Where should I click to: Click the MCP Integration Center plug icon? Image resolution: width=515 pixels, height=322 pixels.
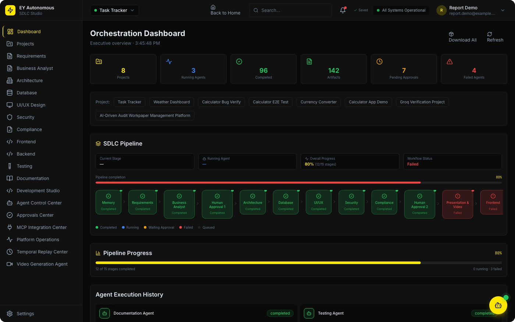[10, 227]
